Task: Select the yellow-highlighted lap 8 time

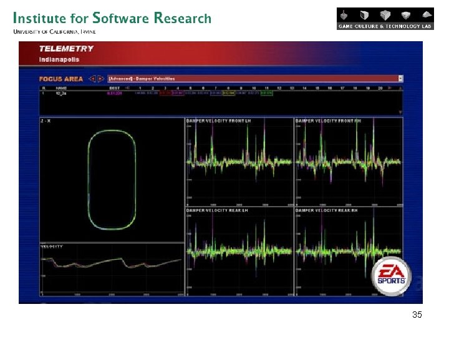Action: point(228,93)
